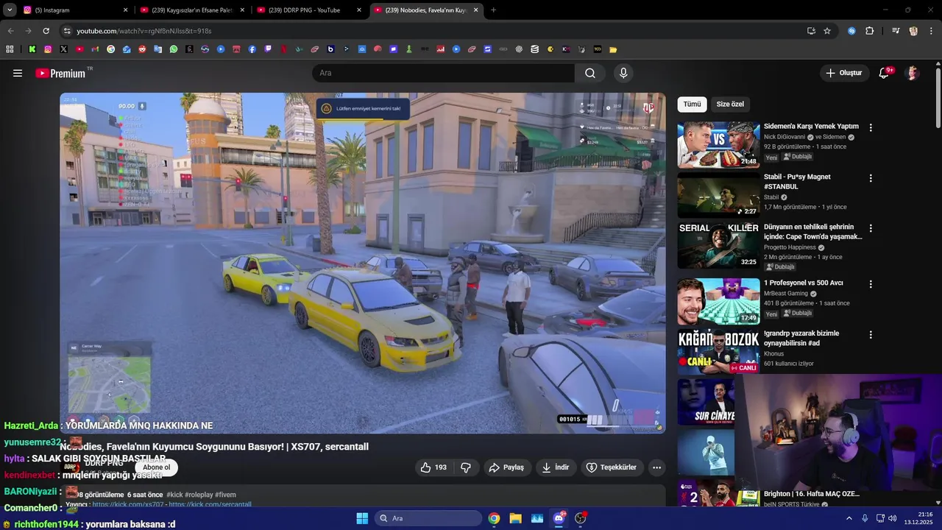Reload the current page
The height and width of the screenshot is (530, 942).
pyautogui.click(x=46, y=31)
